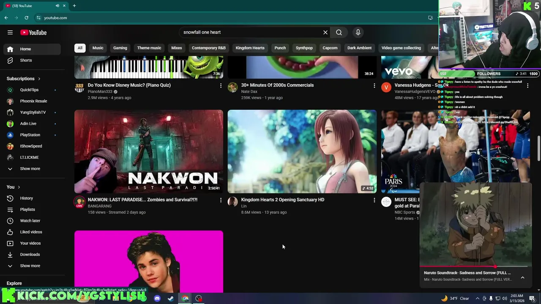Open the NAKWON Last Paradise thumbnail
Image resolution: width=541 pixels, height=304 pixels.
point(149,152)
